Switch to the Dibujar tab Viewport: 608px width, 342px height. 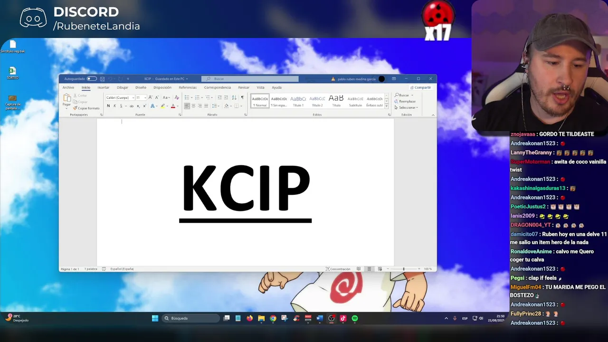[x=123, y=87]
